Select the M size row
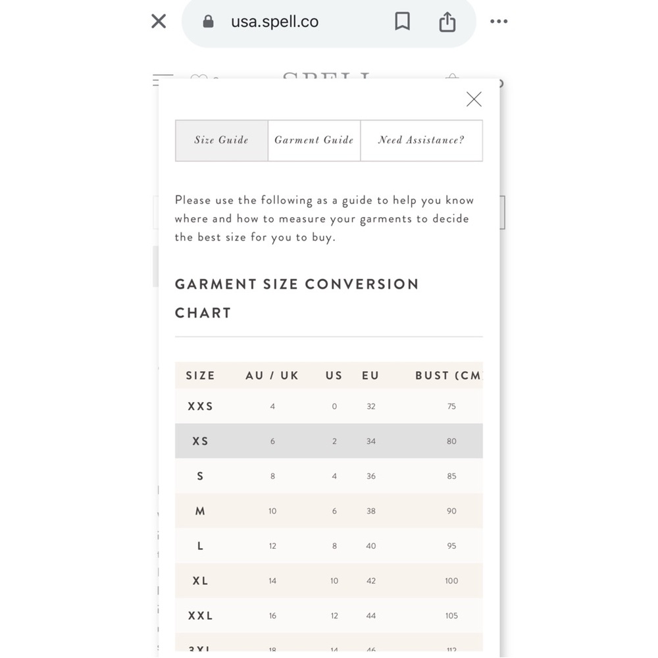658x658 pixels. (328, 511)
